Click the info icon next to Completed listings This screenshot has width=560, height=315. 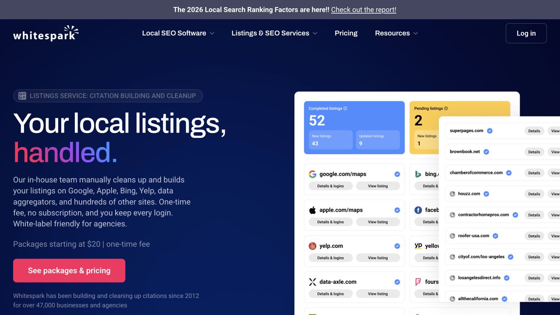tap(345, 108)
